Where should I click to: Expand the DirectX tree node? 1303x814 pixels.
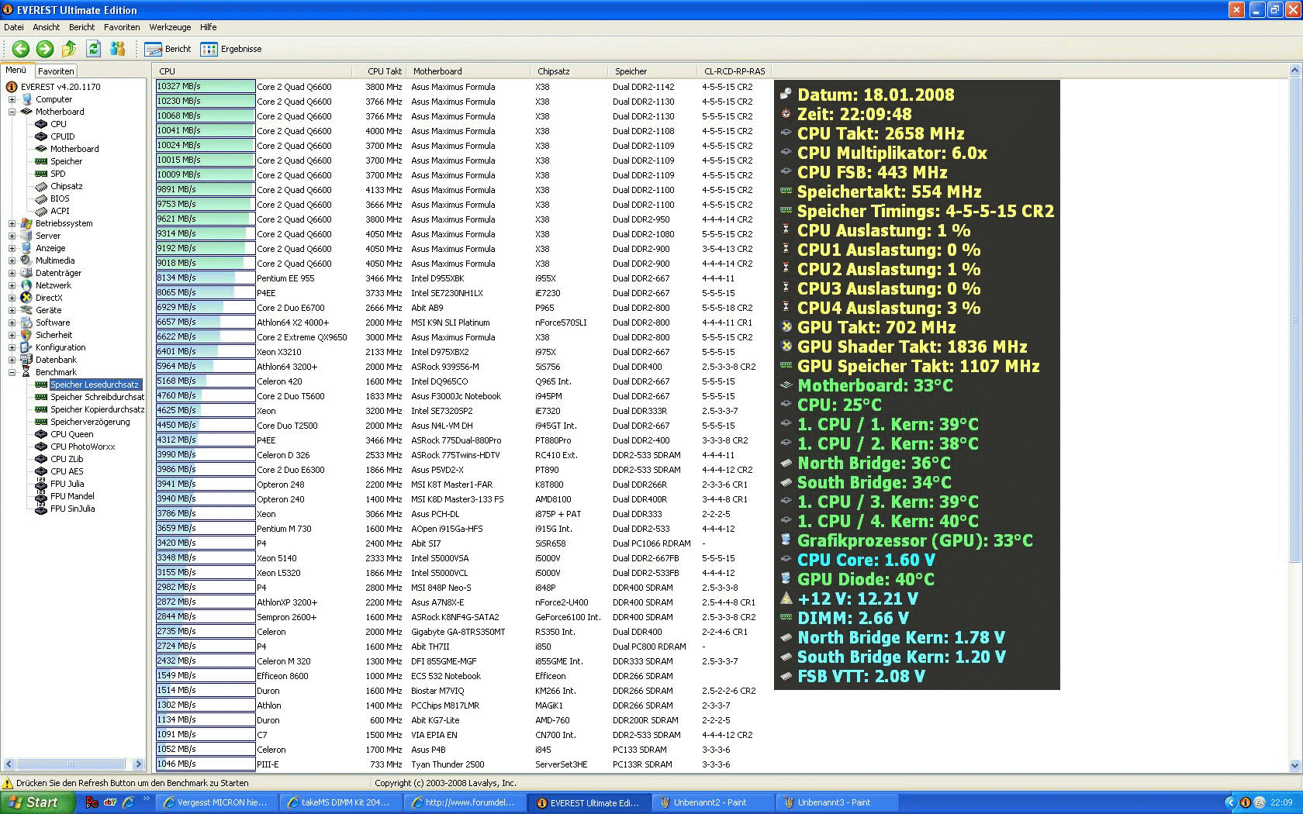click(12, 298)
